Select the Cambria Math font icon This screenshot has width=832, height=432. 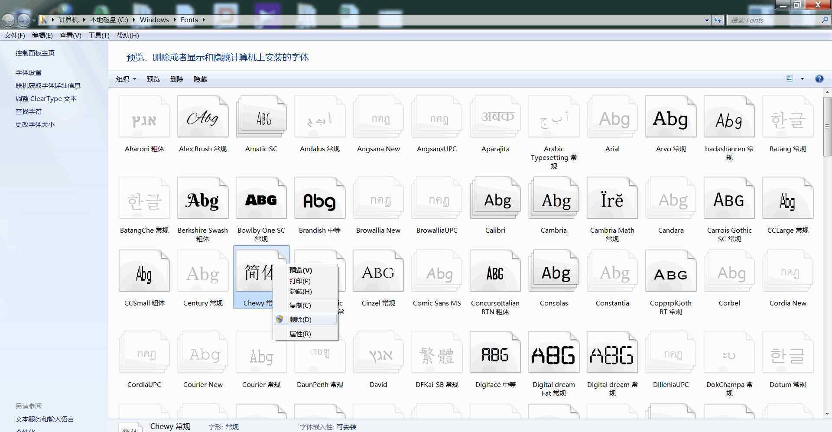[612, 198]
